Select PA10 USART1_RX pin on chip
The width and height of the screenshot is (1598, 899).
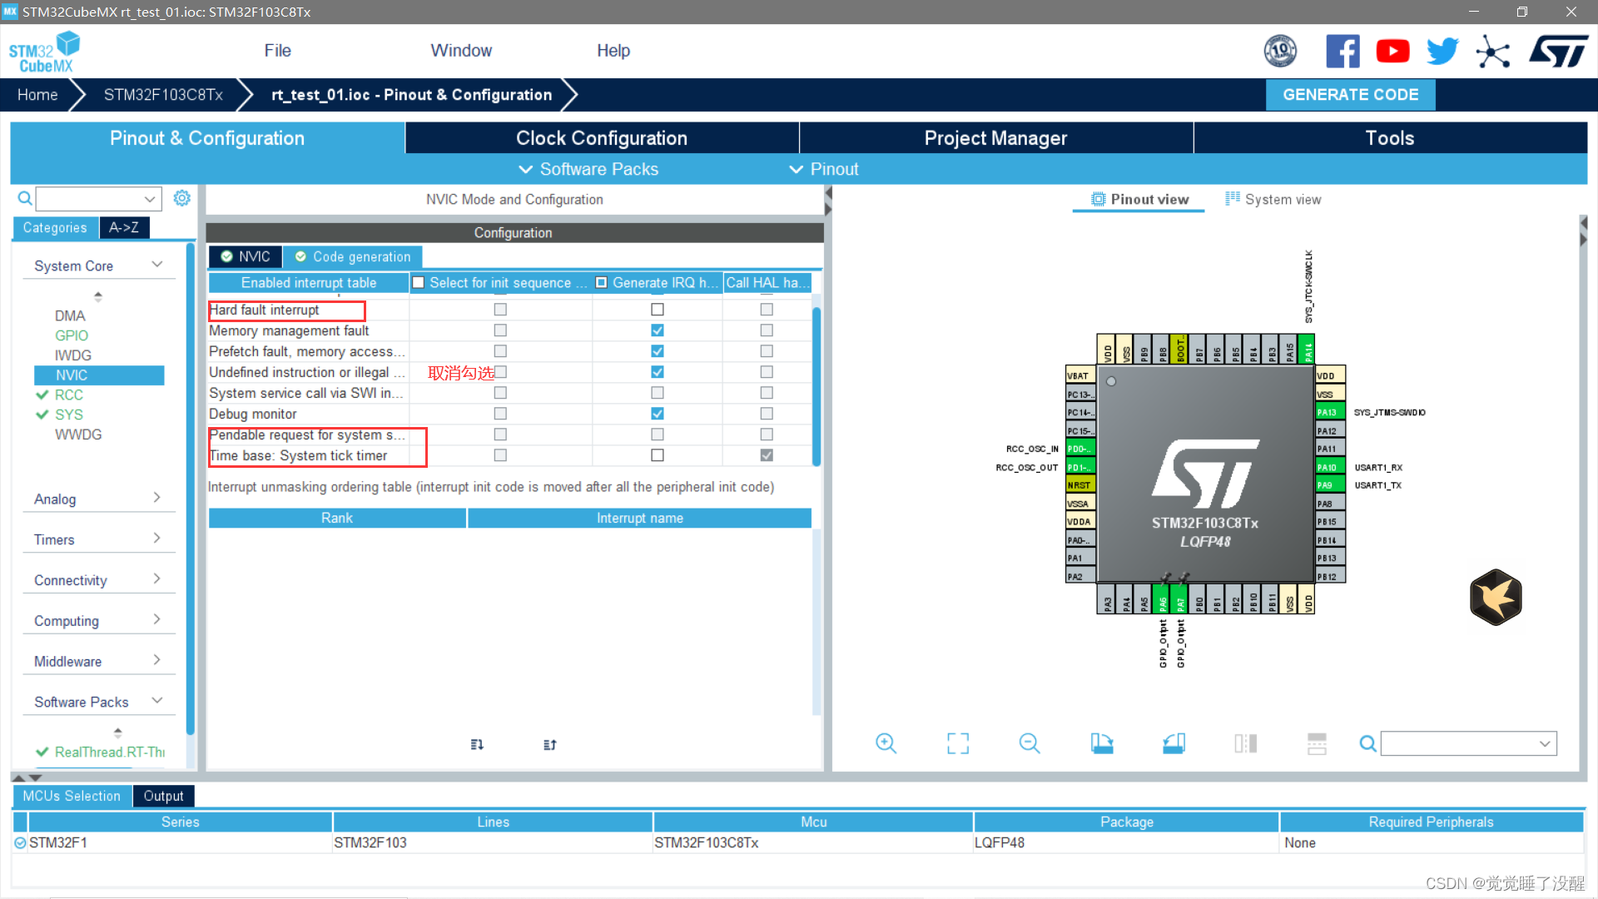pyautogui.click(x=1330, y=467)
